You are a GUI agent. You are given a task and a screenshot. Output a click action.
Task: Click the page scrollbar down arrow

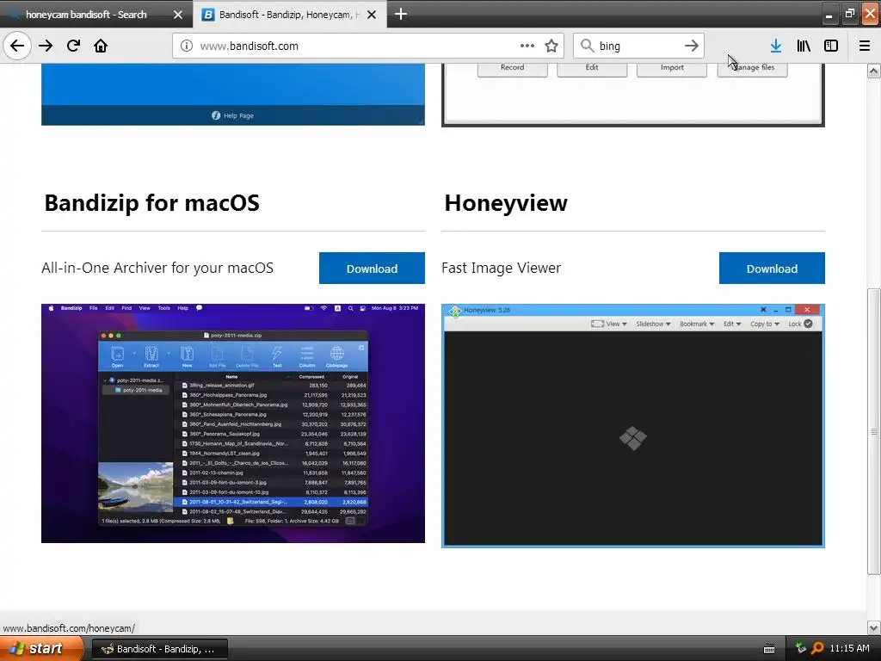[874, 627]
